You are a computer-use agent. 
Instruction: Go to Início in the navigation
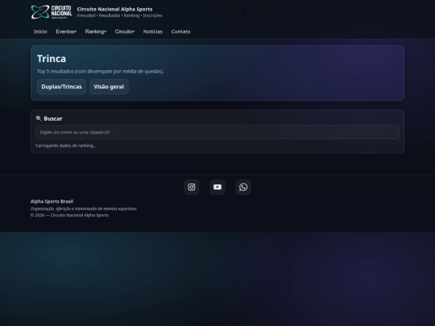point(40,31)
